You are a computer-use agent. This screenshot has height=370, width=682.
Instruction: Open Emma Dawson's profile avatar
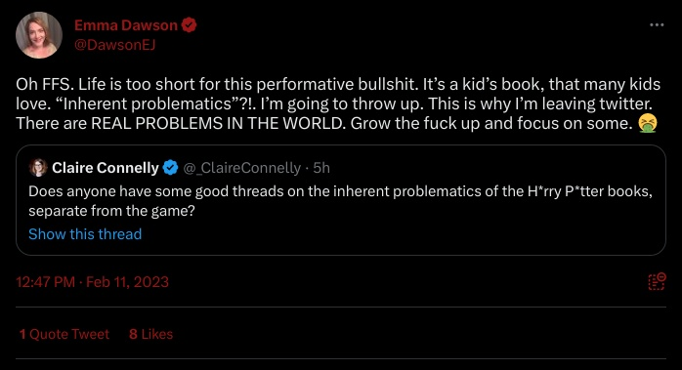pyautogui.click(x=39, y=35)
